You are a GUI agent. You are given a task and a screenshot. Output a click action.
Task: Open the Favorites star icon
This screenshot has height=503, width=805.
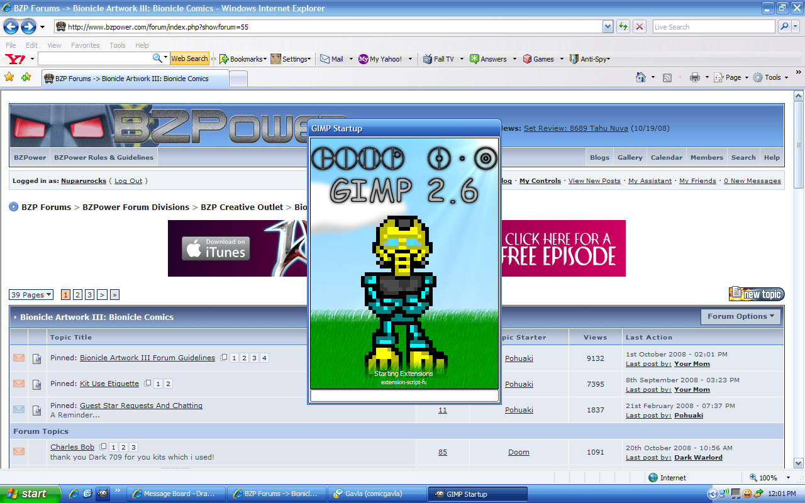point(9,77)
